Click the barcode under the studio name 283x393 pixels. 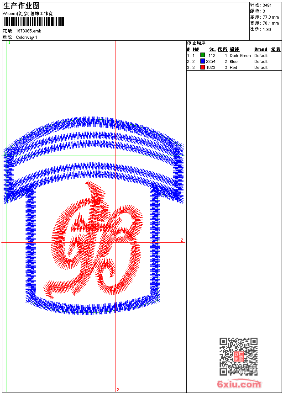(x=34, y=21)
